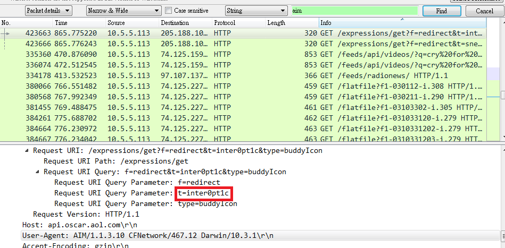505x248 pixels.
Task: Select packet number 423666
Action: coord(243,44)
